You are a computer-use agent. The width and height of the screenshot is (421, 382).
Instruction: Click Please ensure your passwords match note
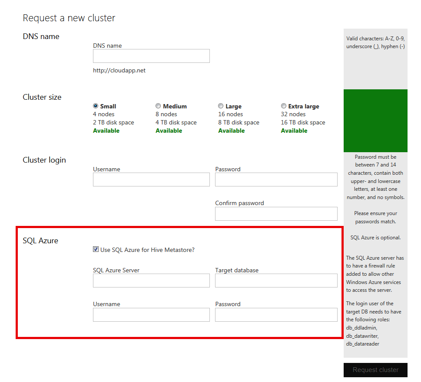(375, 218)
